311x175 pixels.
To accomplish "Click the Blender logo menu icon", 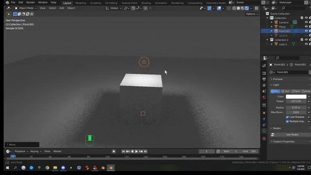I will coord(7,2).
